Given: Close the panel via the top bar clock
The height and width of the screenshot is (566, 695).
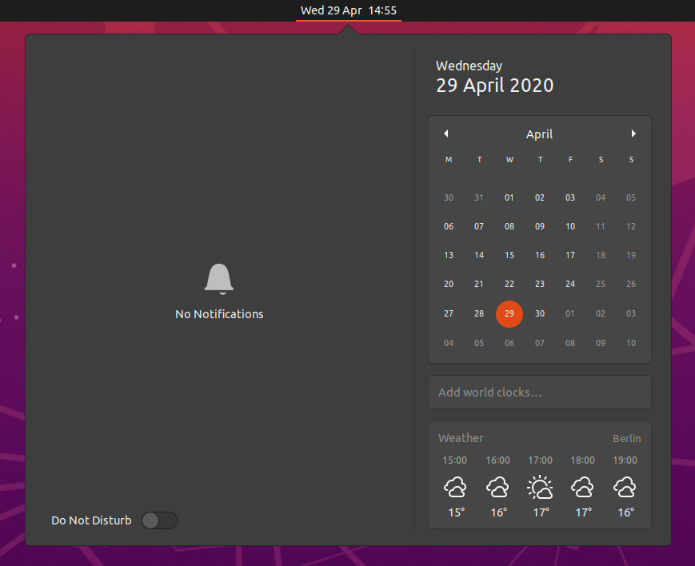Looking at the screenshot, I should coord(349,10).
